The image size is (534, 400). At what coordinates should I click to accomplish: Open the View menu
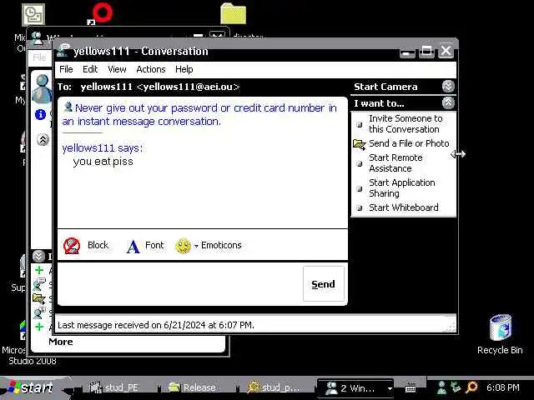(x=117, y=69)
